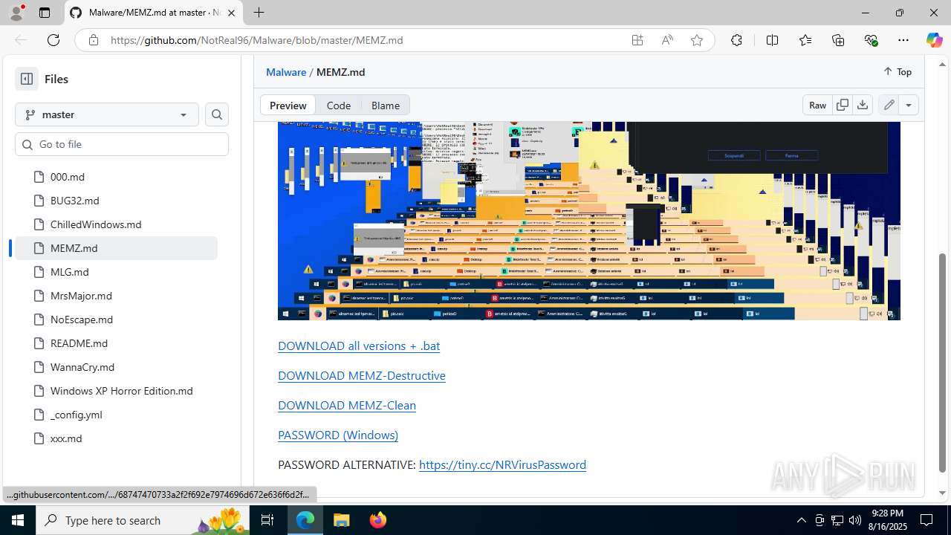This screenshot has width=951, height=535.
Task: Switch to Blame tab
Action: (x=386, y=106)
